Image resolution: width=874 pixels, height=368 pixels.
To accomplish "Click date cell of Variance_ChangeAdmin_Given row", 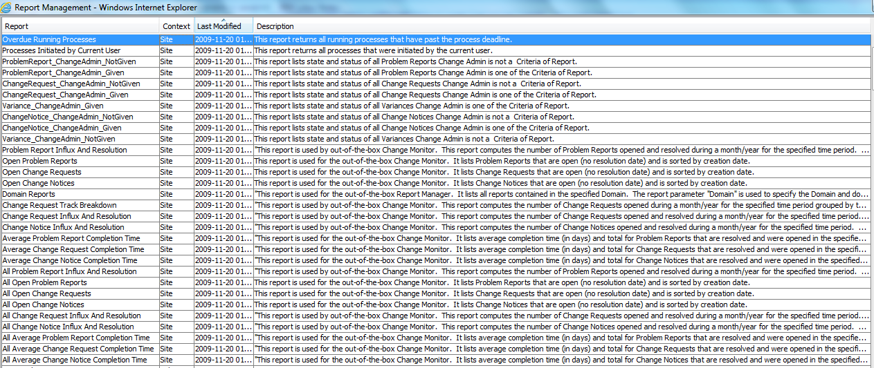I will (224, 106).
